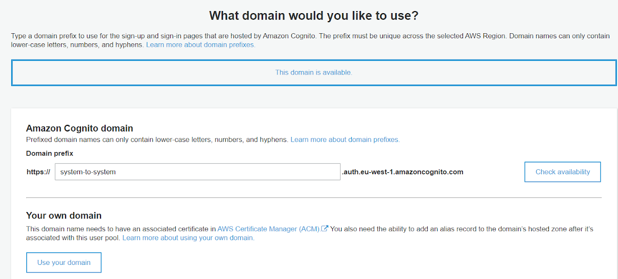
Task: Click the 'https://' prefix text
Action: [x=38, y=172]
